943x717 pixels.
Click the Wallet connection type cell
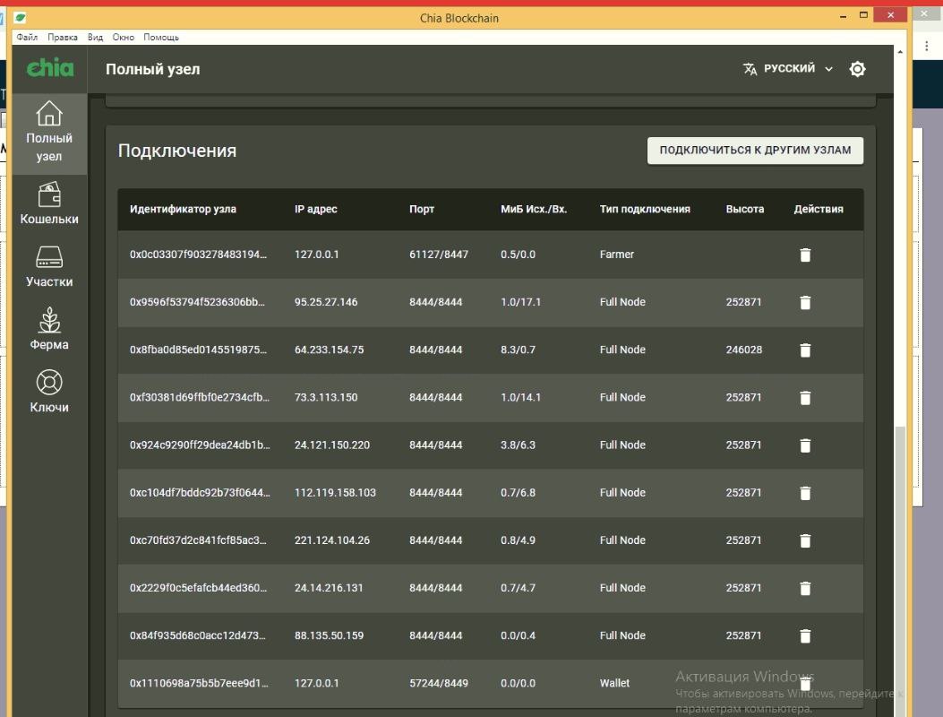click(614, 683)
